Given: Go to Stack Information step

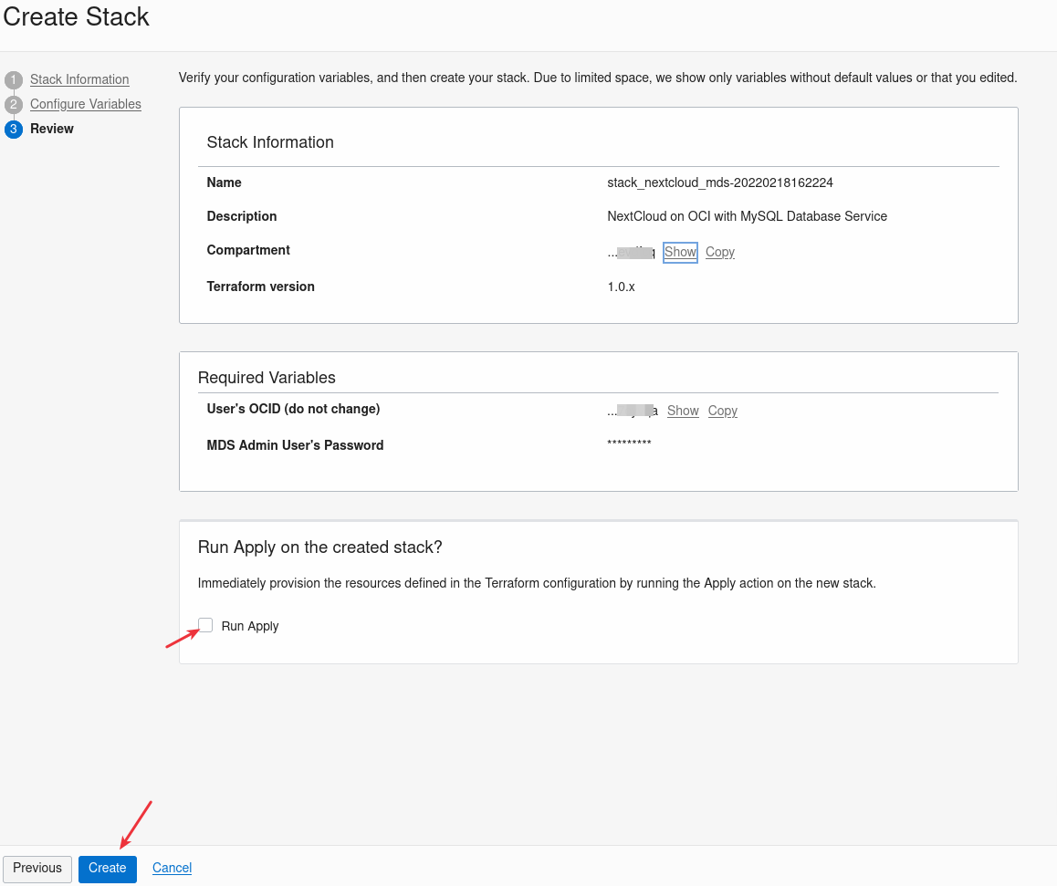Looking at the screenshot, I should coord(79,79).
